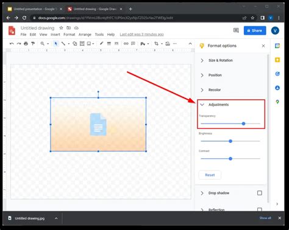Check the cloud save status icon
Viewport: 289px width, 230px height.
click(x=76, y=28)
